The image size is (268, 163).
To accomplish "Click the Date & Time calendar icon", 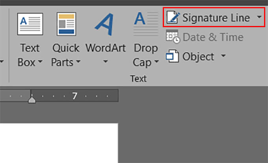I will pos(172,37).
